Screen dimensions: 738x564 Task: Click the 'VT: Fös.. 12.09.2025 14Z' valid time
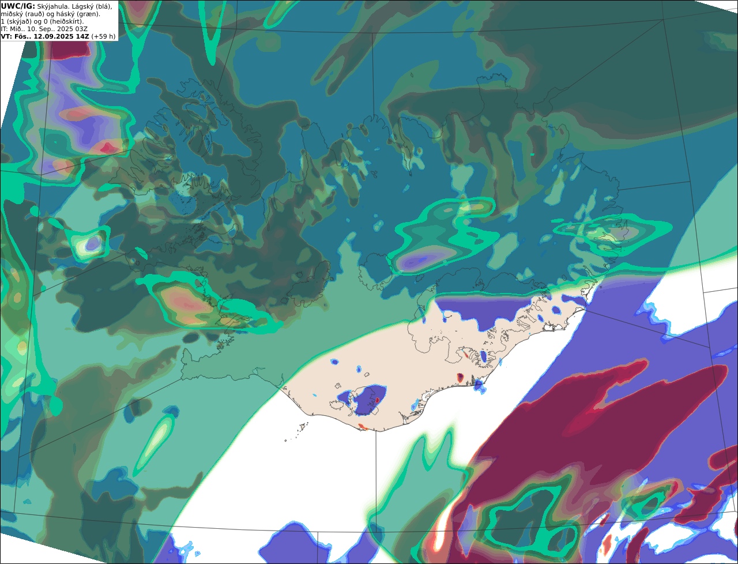tap(45, 36)
